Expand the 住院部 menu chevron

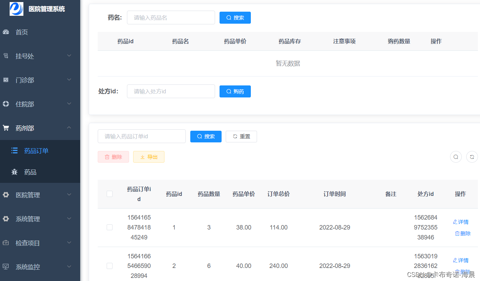[69, 104]
